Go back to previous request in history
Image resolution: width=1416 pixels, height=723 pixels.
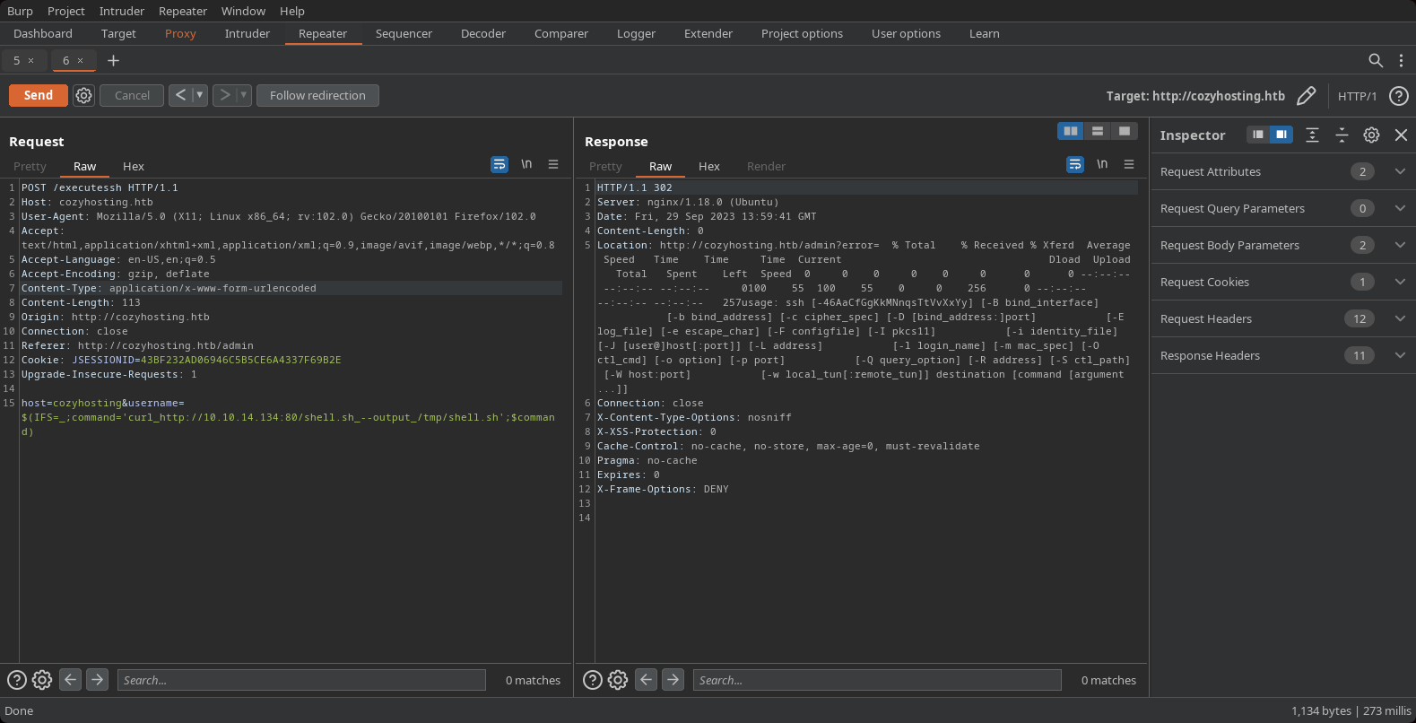pyautogui.click(x=180, y=95)
